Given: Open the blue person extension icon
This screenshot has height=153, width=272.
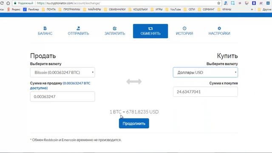Looking at the screenshot, I should point(226,3).
